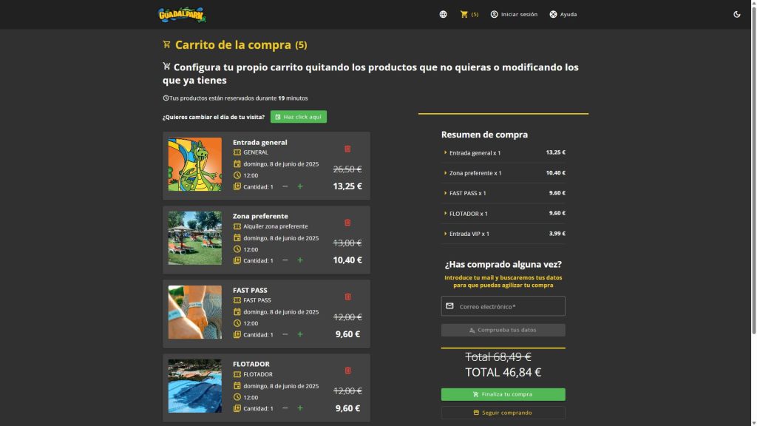The height and width of the screenshot is (426, 757).
Task: Decrease Zona preferente quantity
Action: [285, 260]
